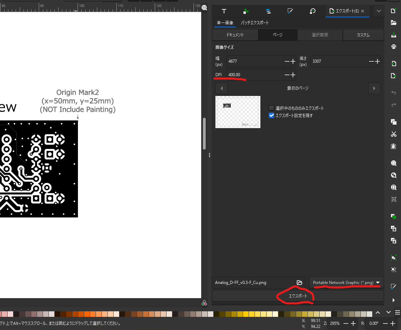Click the DPI value input field
401x330 pixels.
coord(255,75)
